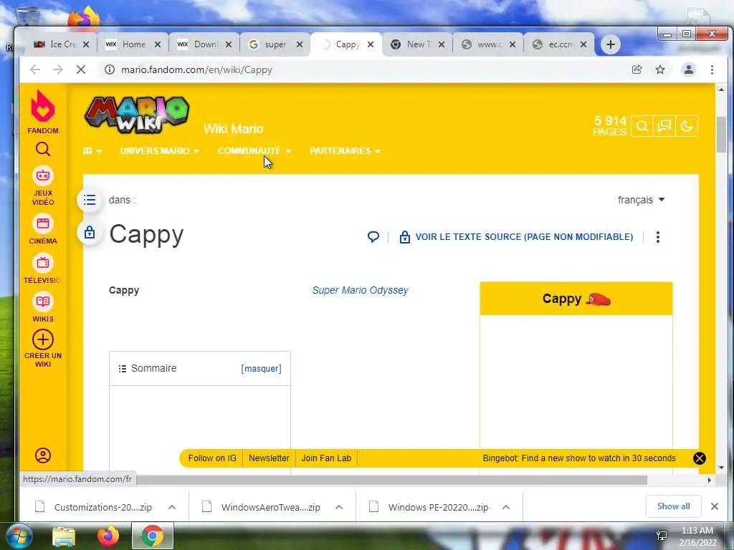Click the Mario Wiki logo
Image resolution: width=734 pixels, height=550 pixels.
[x=137, y=115]
